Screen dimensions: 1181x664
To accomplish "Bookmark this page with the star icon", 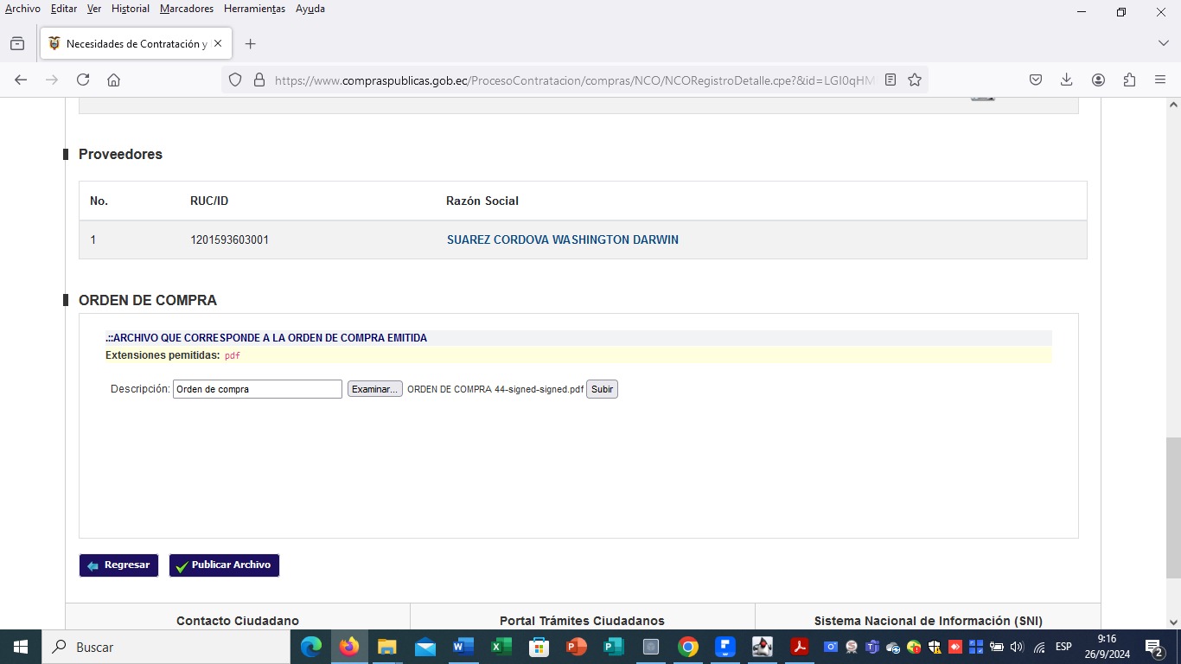I will click(x=915, y=80).
